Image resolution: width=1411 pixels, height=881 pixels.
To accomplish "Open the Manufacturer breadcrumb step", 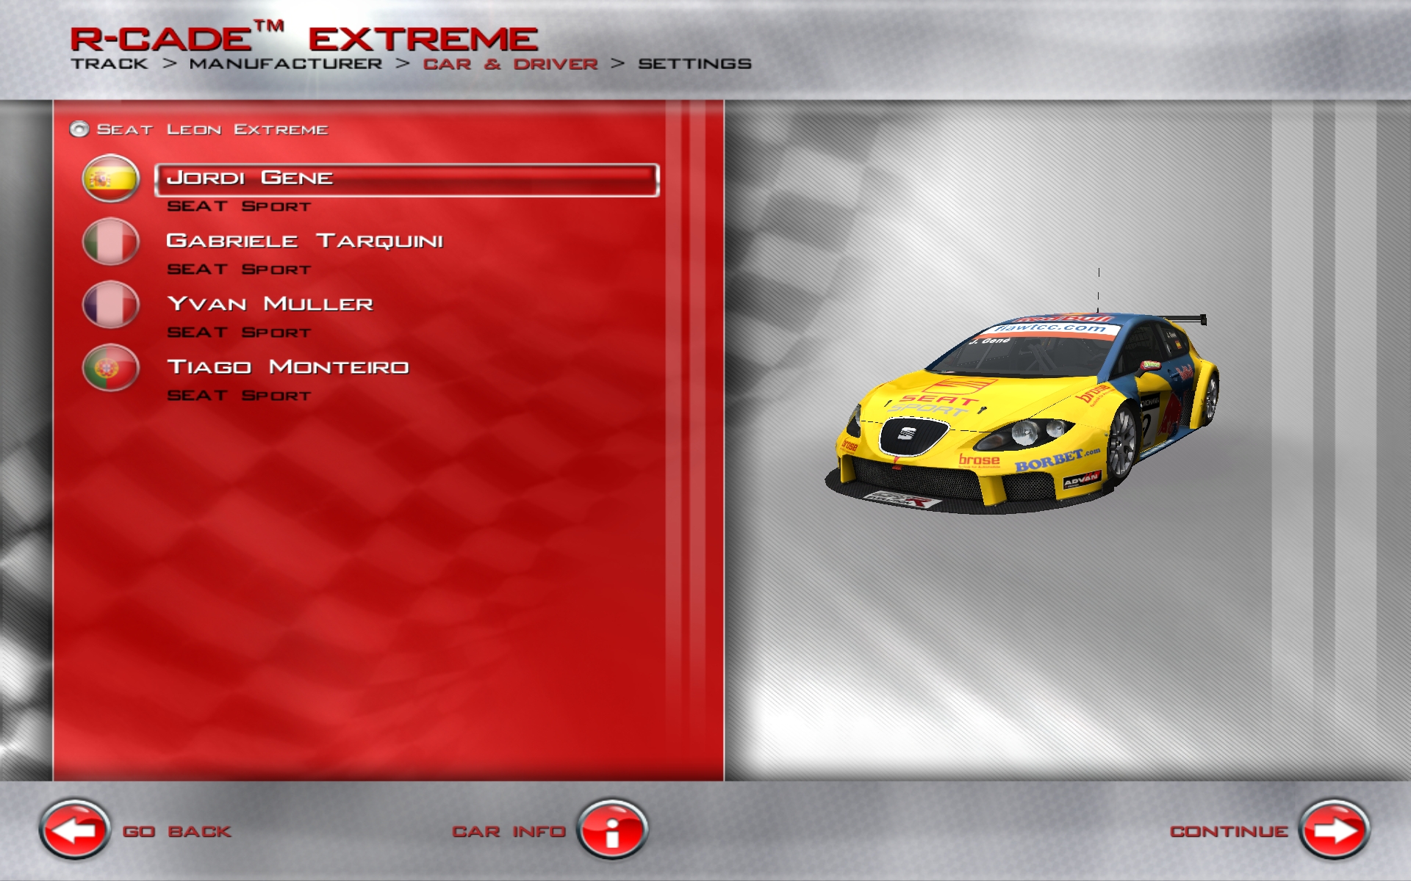I will coord(285,64).
